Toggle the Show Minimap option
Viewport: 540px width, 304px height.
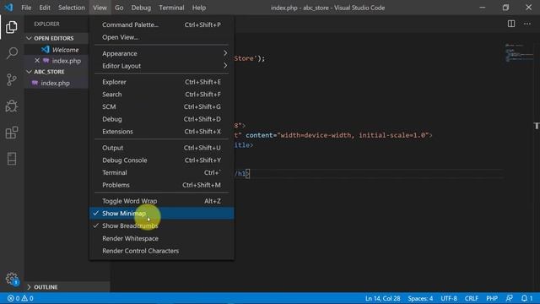[x=161, y=214]
